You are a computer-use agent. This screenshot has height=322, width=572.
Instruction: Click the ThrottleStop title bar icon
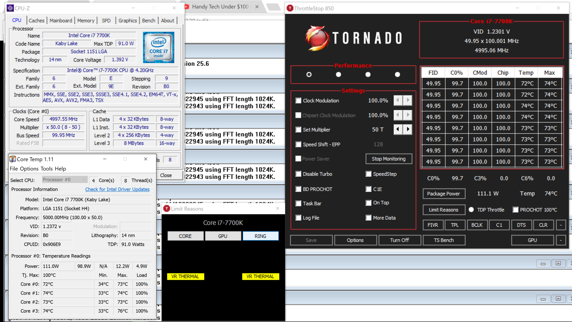[290, 8]
